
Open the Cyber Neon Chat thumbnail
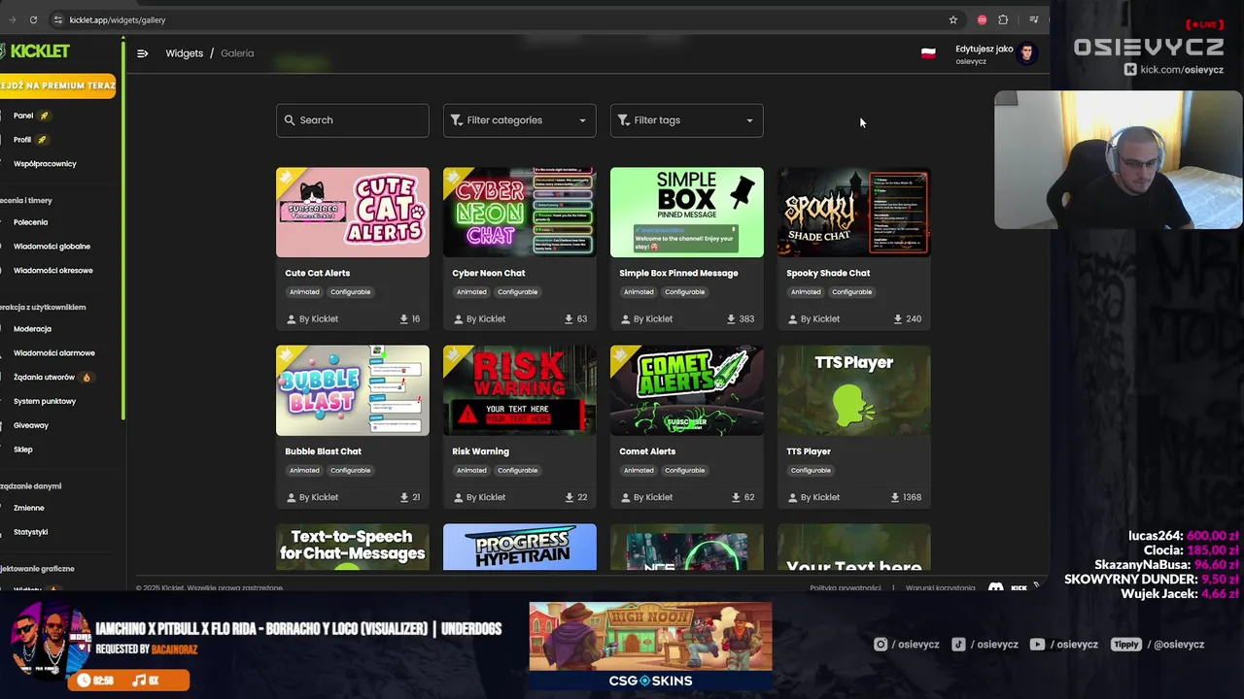pos(520,213)
